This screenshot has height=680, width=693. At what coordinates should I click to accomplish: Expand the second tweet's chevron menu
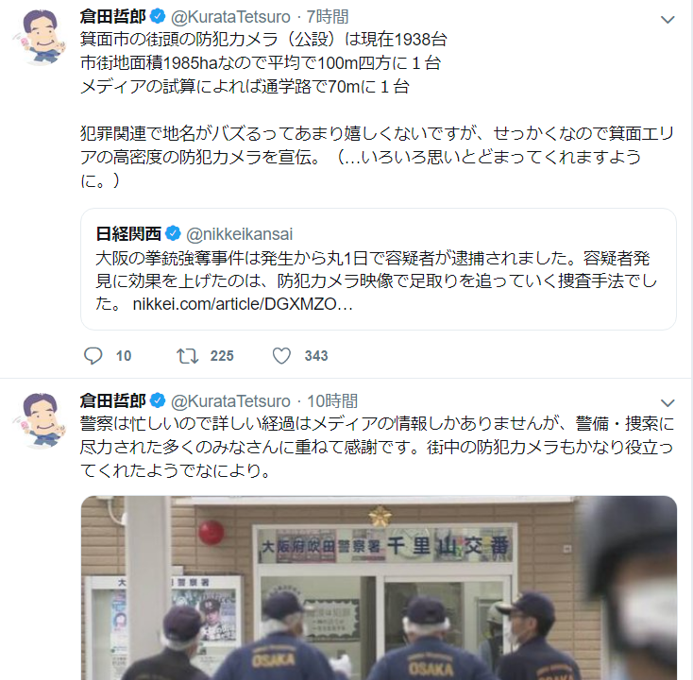click(x=667, y=402)
